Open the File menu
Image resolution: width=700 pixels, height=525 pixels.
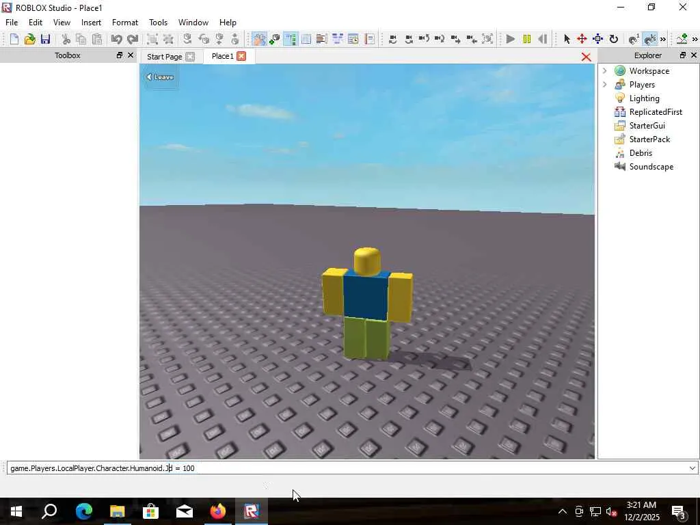tap(12, 23)
